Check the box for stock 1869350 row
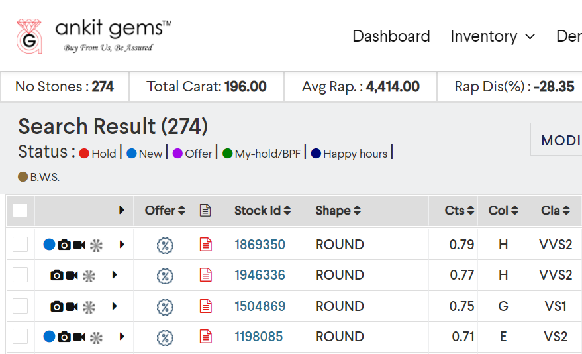582x354 pixels. (21, 245)
